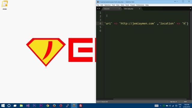Viewport: 192px width, 108px height.
Task: Open Task View on taskbar
Action: tap(15, 106)
